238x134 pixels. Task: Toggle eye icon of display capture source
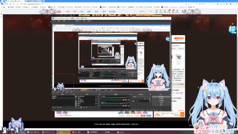pos(96,100)
